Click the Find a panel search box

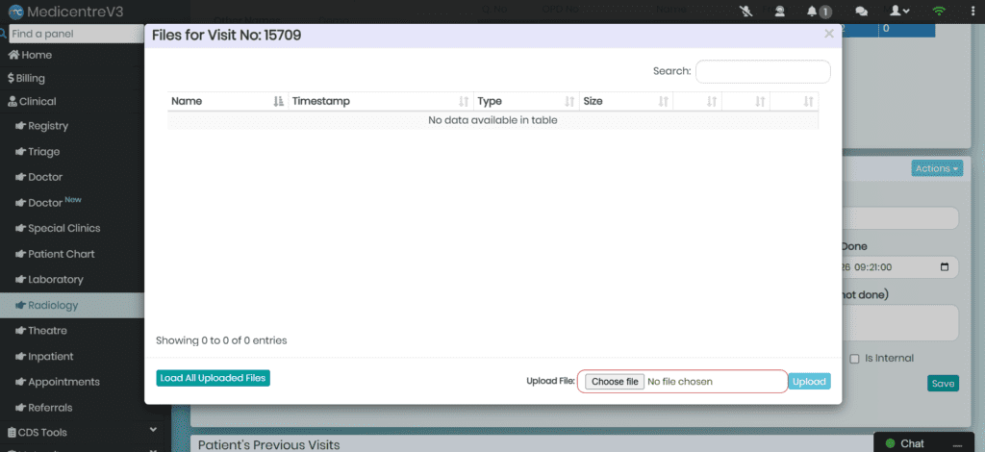77,34
